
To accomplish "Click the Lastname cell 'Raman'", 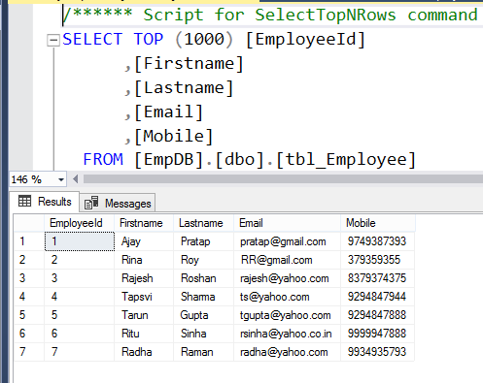I will (203, 352).
